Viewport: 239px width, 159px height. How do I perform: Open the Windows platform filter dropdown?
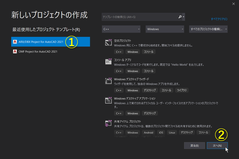click(x=165, y=29)
